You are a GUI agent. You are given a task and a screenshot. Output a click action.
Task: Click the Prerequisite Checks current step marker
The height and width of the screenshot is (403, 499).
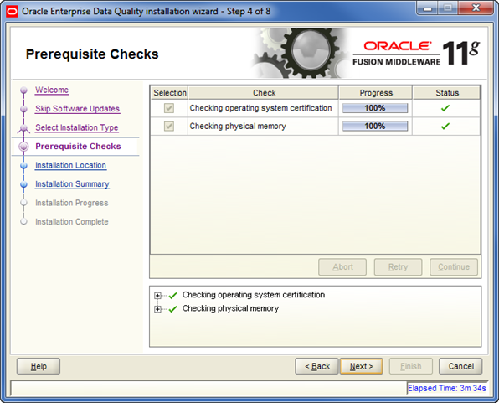(x=23, y=147)
